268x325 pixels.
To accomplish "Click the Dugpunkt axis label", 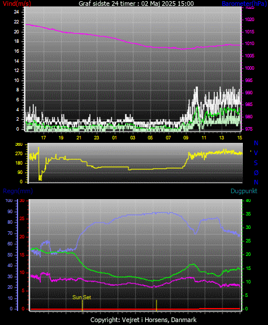I will pyautogui.click(x=244, y=191).
